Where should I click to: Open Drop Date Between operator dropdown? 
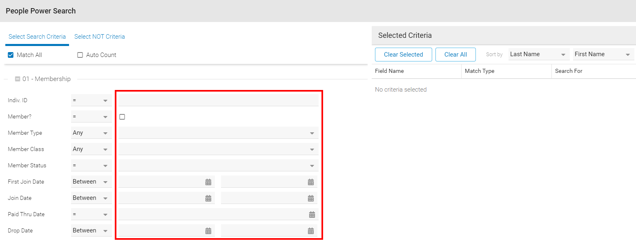pyautogui.click(x=91, y=230)
